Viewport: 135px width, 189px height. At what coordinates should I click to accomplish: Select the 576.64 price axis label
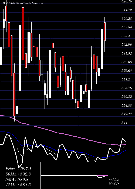127,71
